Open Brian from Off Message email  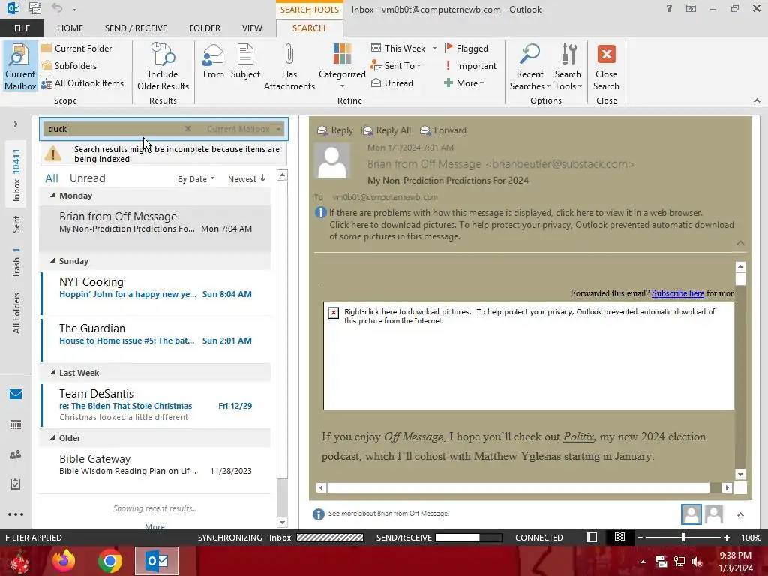pos(155,228)
